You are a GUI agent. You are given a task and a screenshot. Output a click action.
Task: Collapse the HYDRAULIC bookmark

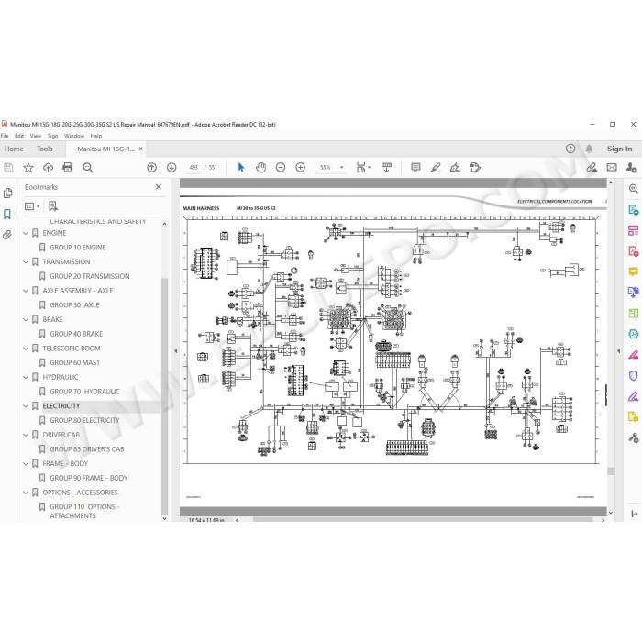(x=26, y=378)
